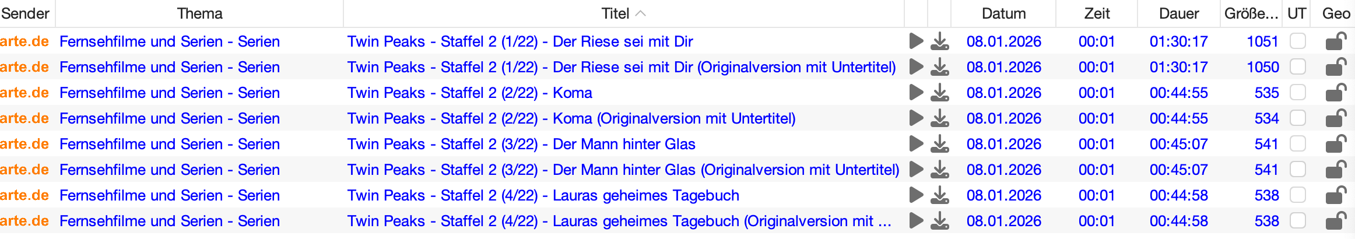Open Twin Peaks 3/22 Der Mann hinter Glas title
The image size is (1355, 239).
point(521,144)
